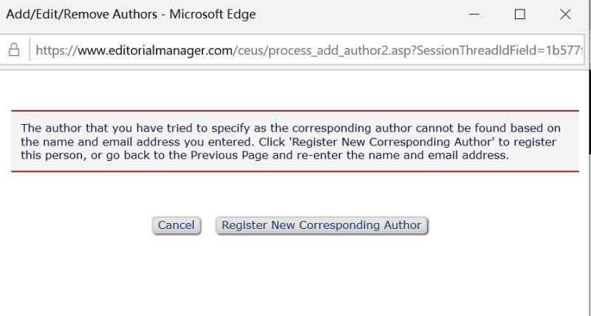Viewport: 591px width, 316px height.
Task: Click the red line above the message
Action: pos(295,111)
